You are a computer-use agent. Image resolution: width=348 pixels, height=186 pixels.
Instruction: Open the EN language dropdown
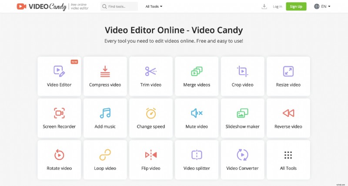pyautogui.click(x=325, y=7)
